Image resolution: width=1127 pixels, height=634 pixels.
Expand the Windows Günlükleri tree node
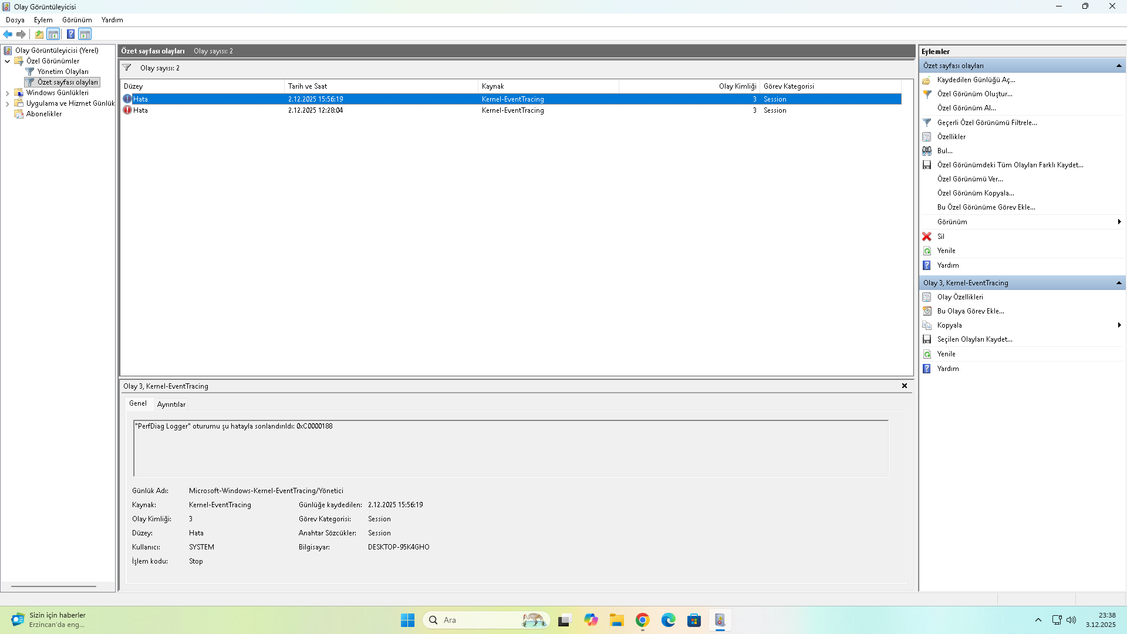click(7, 93)
